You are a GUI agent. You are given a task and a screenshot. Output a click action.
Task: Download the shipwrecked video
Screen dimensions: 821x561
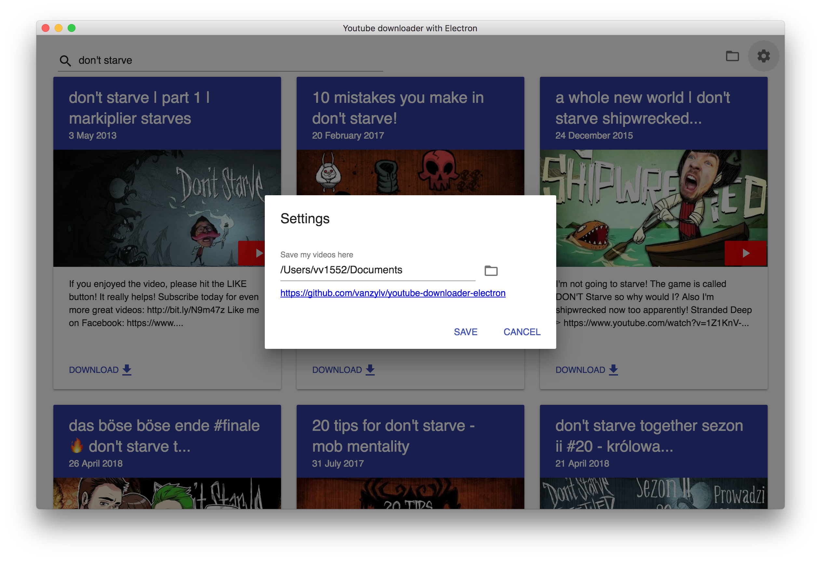(587, 370)
